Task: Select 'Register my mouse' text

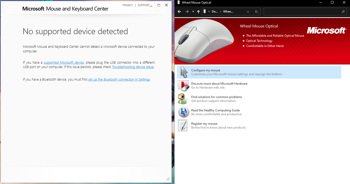Action: click(204, 124)
